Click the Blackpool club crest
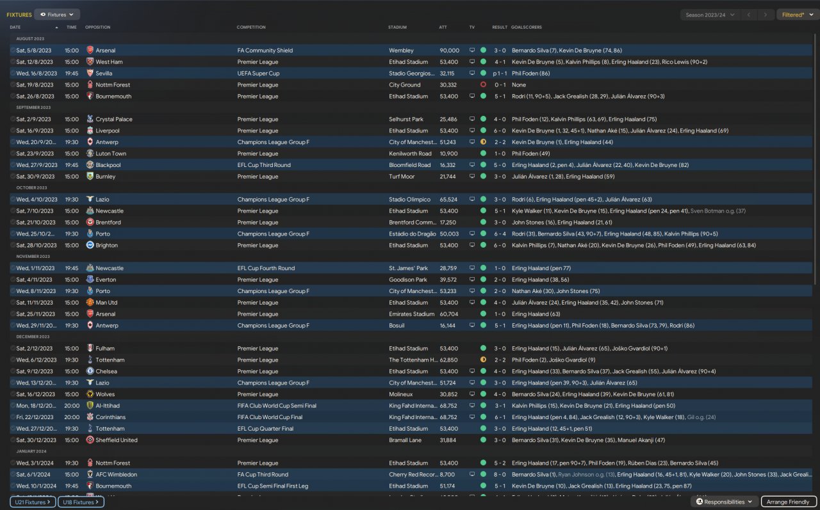820x510 pixels. click(x=90, y=165)
